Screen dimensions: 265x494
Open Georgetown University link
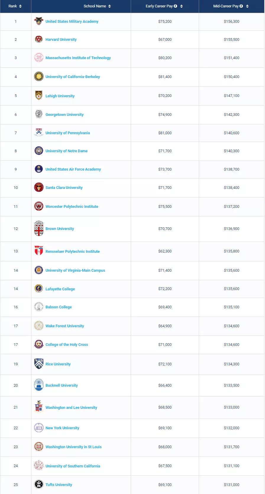click(64, 115)
